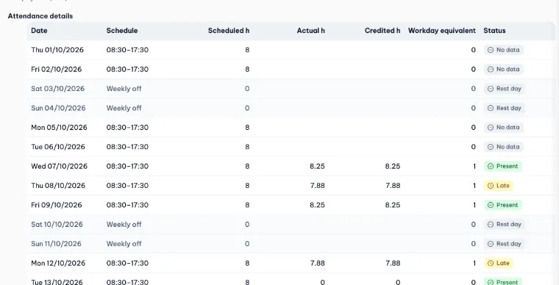This screenshot has height=285, width=559.
Task: Click workday equivalent 0 on Mon 05/10/2026
Action: pyautogui.click(x=474, y=127)
